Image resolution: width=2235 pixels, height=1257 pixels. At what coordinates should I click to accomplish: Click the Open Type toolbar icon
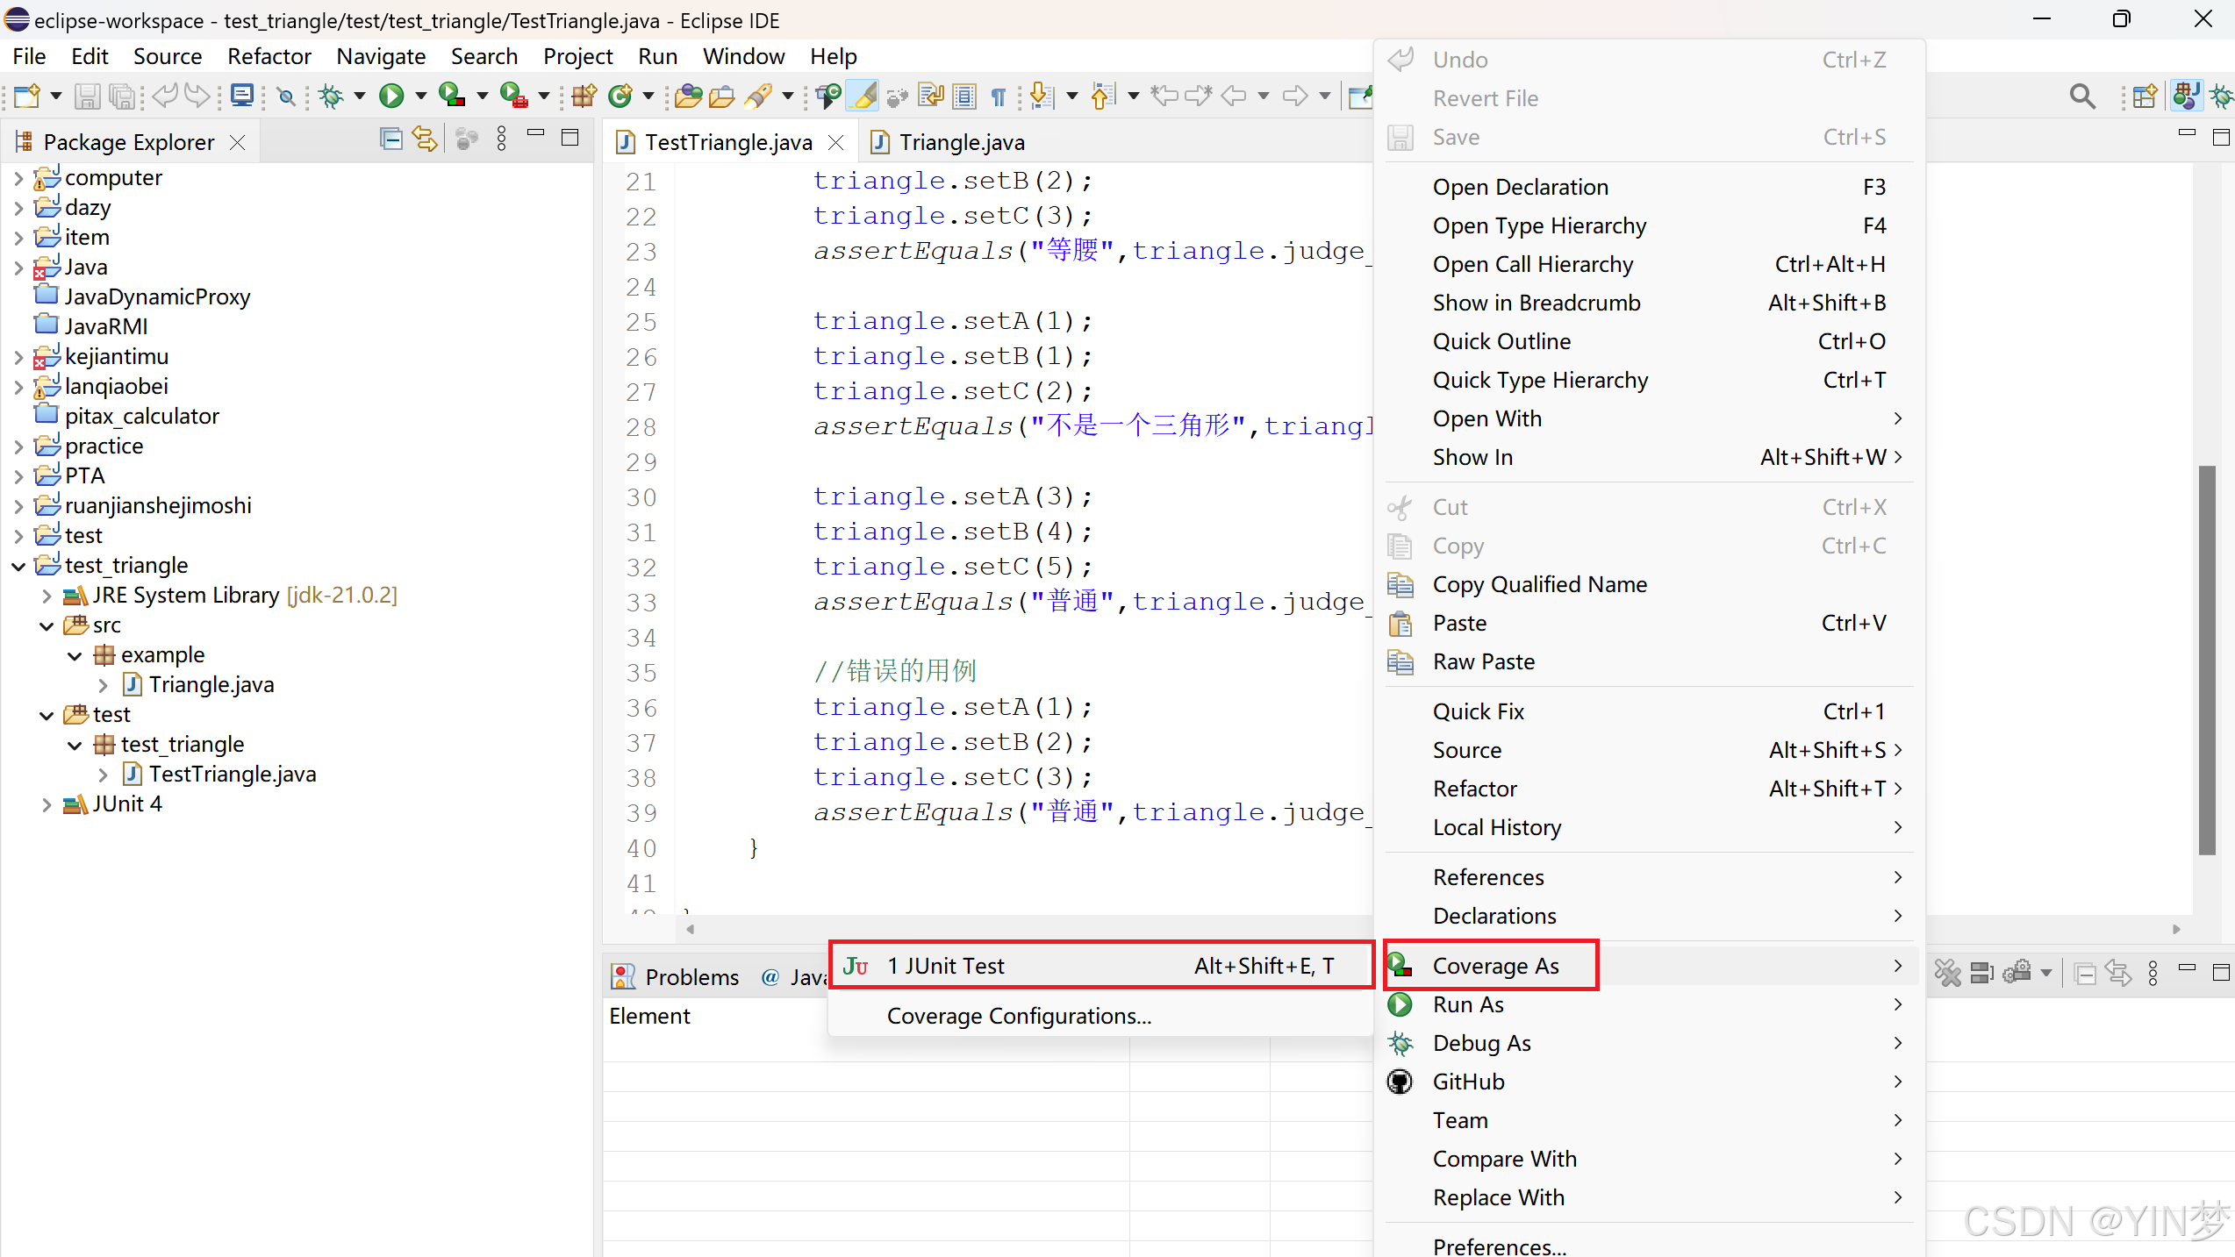(688, 96)
